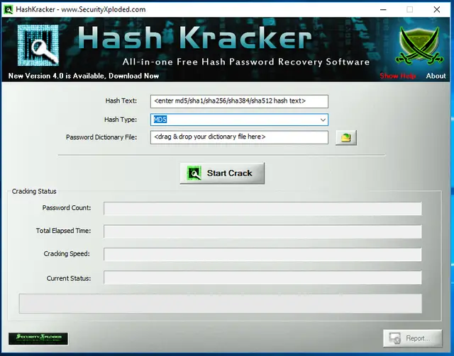Open the Report button
Image resolution: width=454 pixels, height=356 pixels.
413,338
